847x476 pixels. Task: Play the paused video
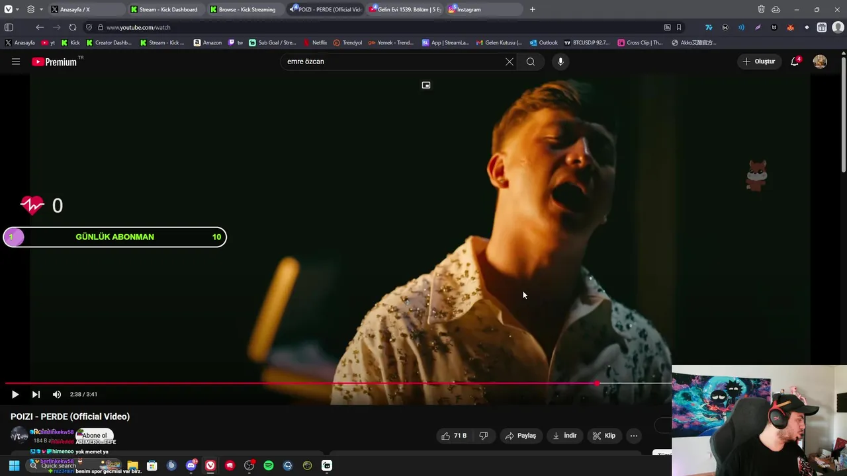click(x=15, y=394)
